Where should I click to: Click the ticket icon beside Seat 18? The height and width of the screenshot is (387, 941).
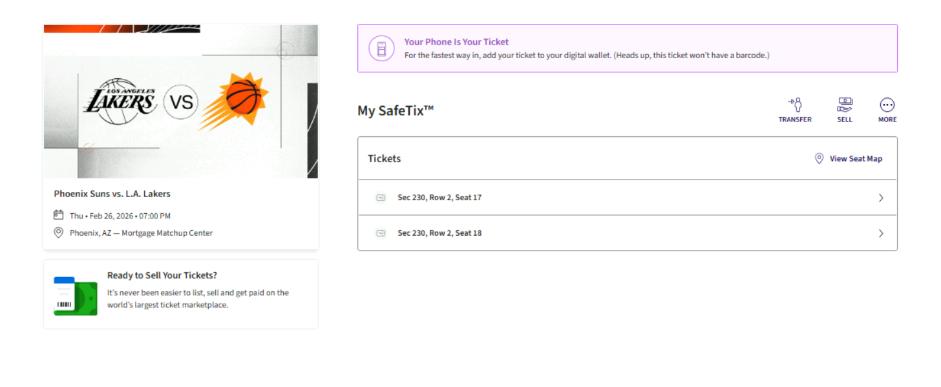[x=381, y=233]
